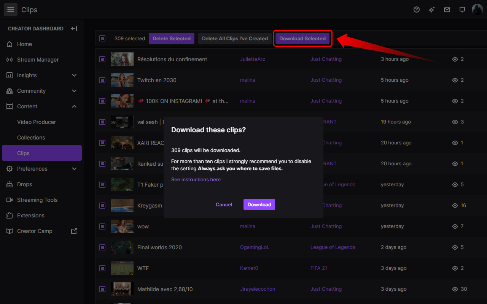Click the Community people icon
The width and height of the screenshot is (487, 304).
(10, 91)
